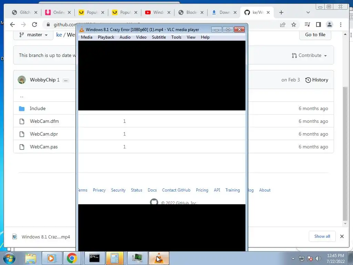Open the VLC Tools menu
The image size is (353, 265).
click(176, 37)
